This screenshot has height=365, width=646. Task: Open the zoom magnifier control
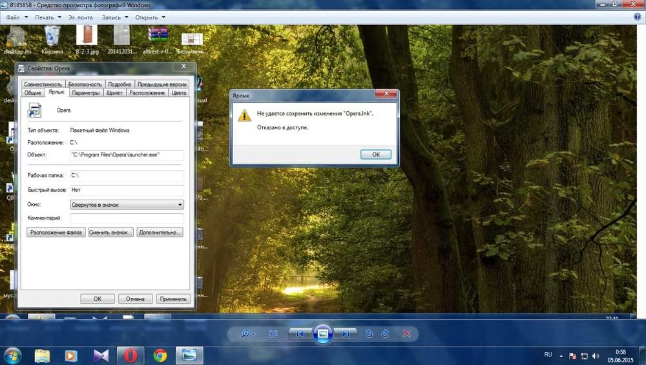(247, 333)
